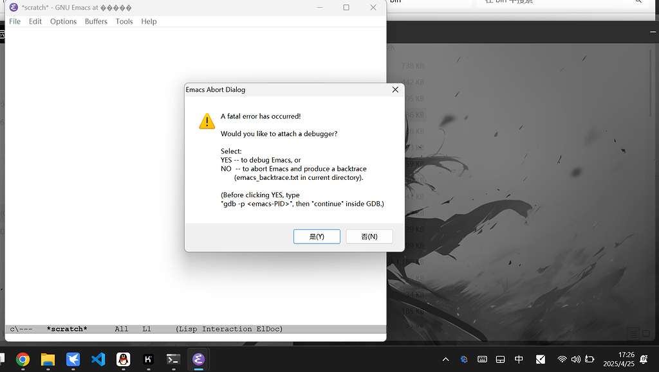Launch Visual Studio Code from taskbar
The height and width of the screenshot is (372, 659).
point(98,359)
